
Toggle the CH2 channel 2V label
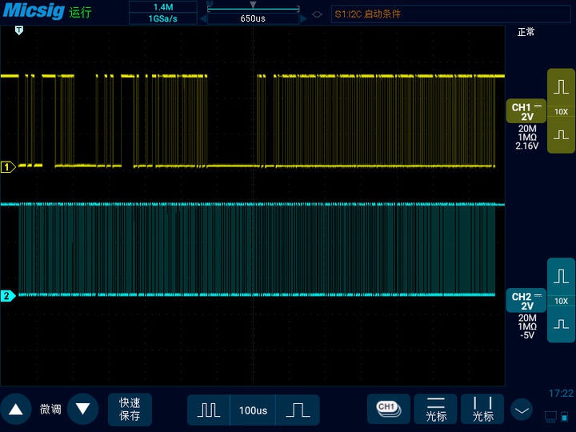(x=526, y=302)
